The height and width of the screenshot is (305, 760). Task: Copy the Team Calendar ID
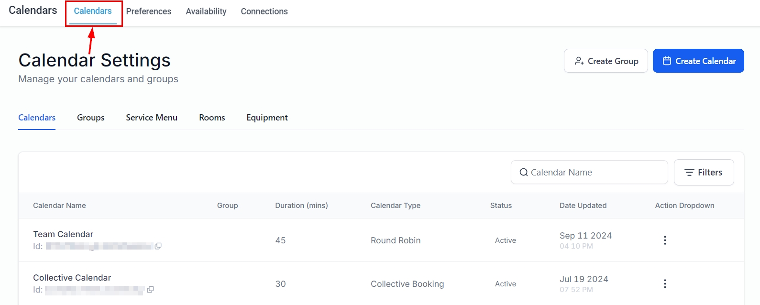click(x=158, y=246)
